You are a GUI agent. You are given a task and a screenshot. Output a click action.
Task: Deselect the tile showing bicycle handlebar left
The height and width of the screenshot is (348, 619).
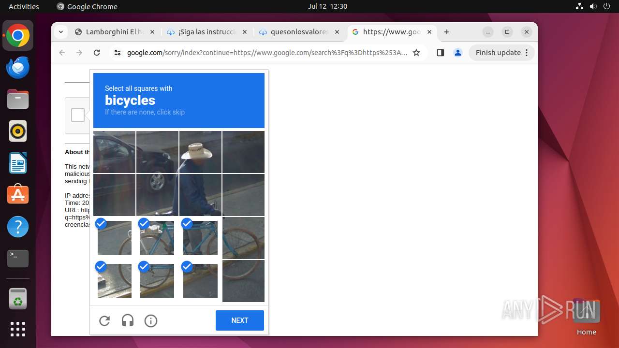pos(114,238)
